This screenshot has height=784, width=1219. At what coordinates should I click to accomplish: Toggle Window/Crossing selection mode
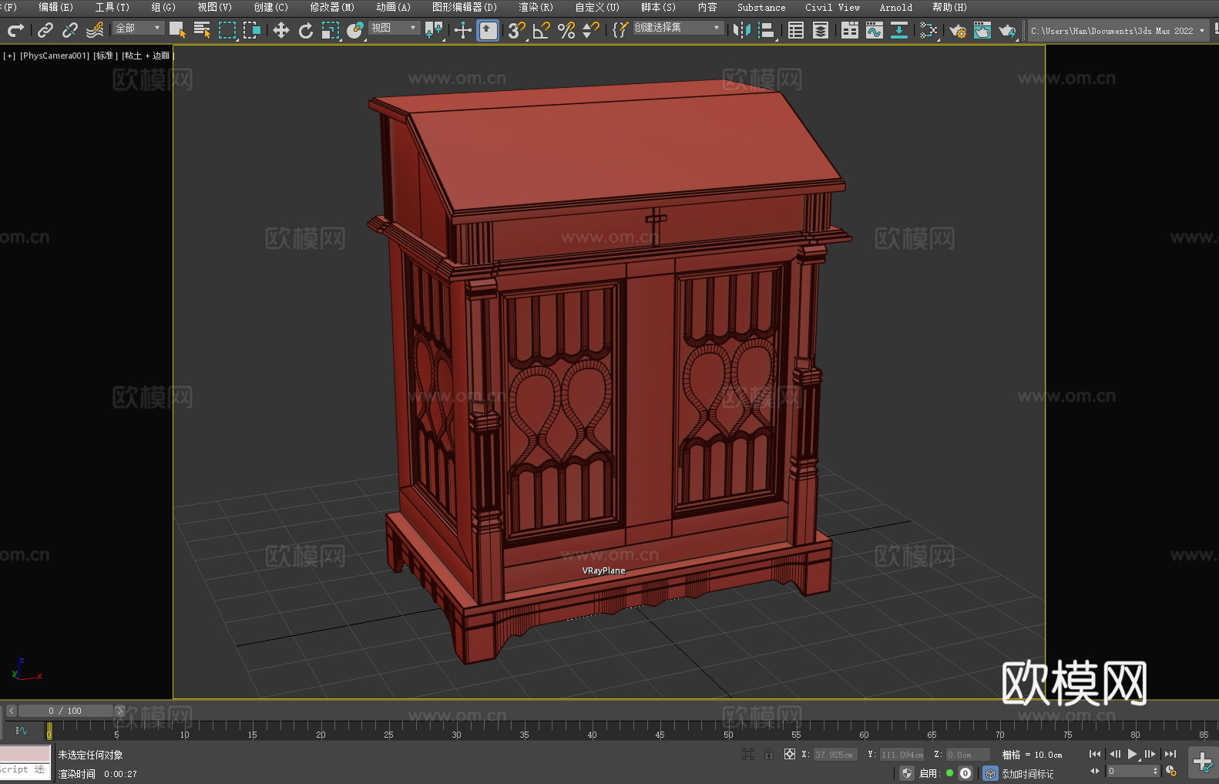point(252,30)
